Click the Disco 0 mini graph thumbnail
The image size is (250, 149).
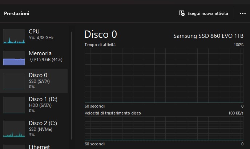click(14, 81)
